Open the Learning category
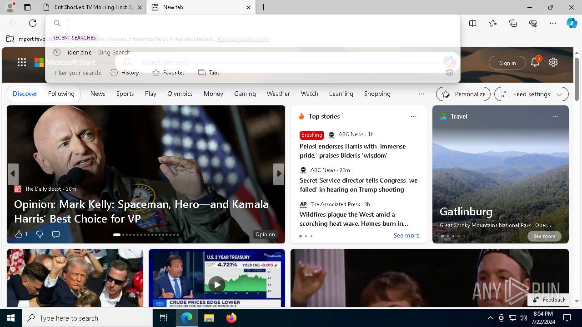This screenshot has width=582, height=327. (x=341, y=94)
